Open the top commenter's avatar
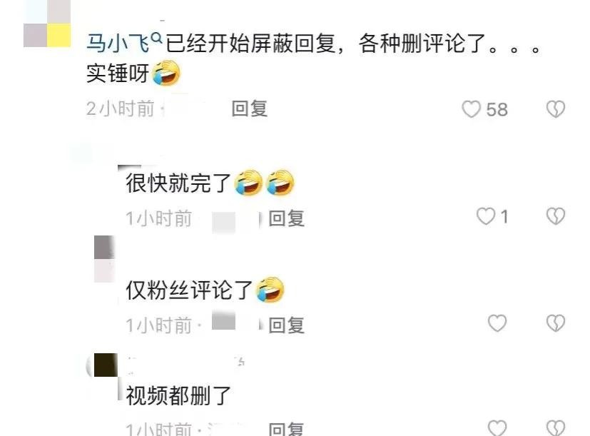 click(x=47, y=24)
